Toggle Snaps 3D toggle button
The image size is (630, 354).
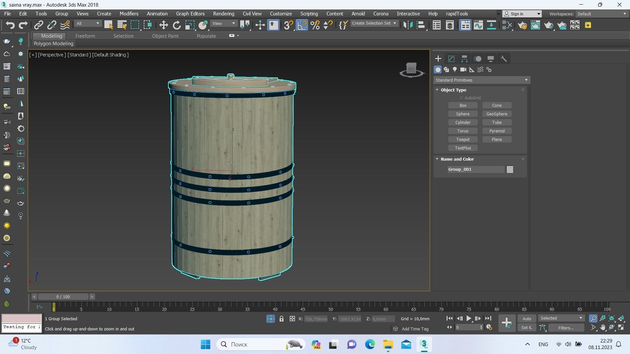tap(289, 25)
